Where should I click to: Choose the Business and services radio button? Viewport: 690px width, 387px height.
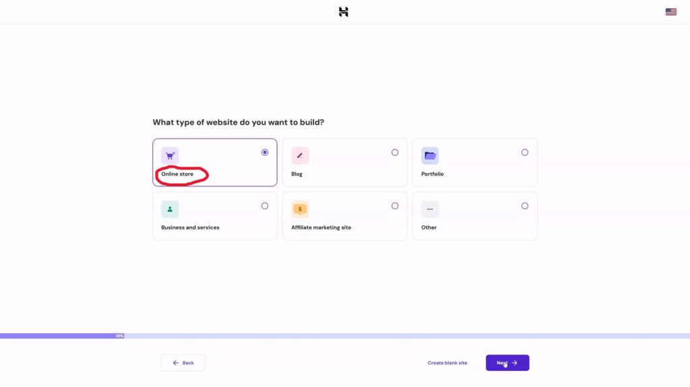pyautogui.click(x=265, y=206)
